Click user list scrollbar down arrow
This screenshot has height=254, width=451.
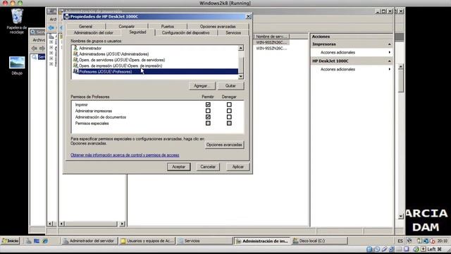click(241, 76)
